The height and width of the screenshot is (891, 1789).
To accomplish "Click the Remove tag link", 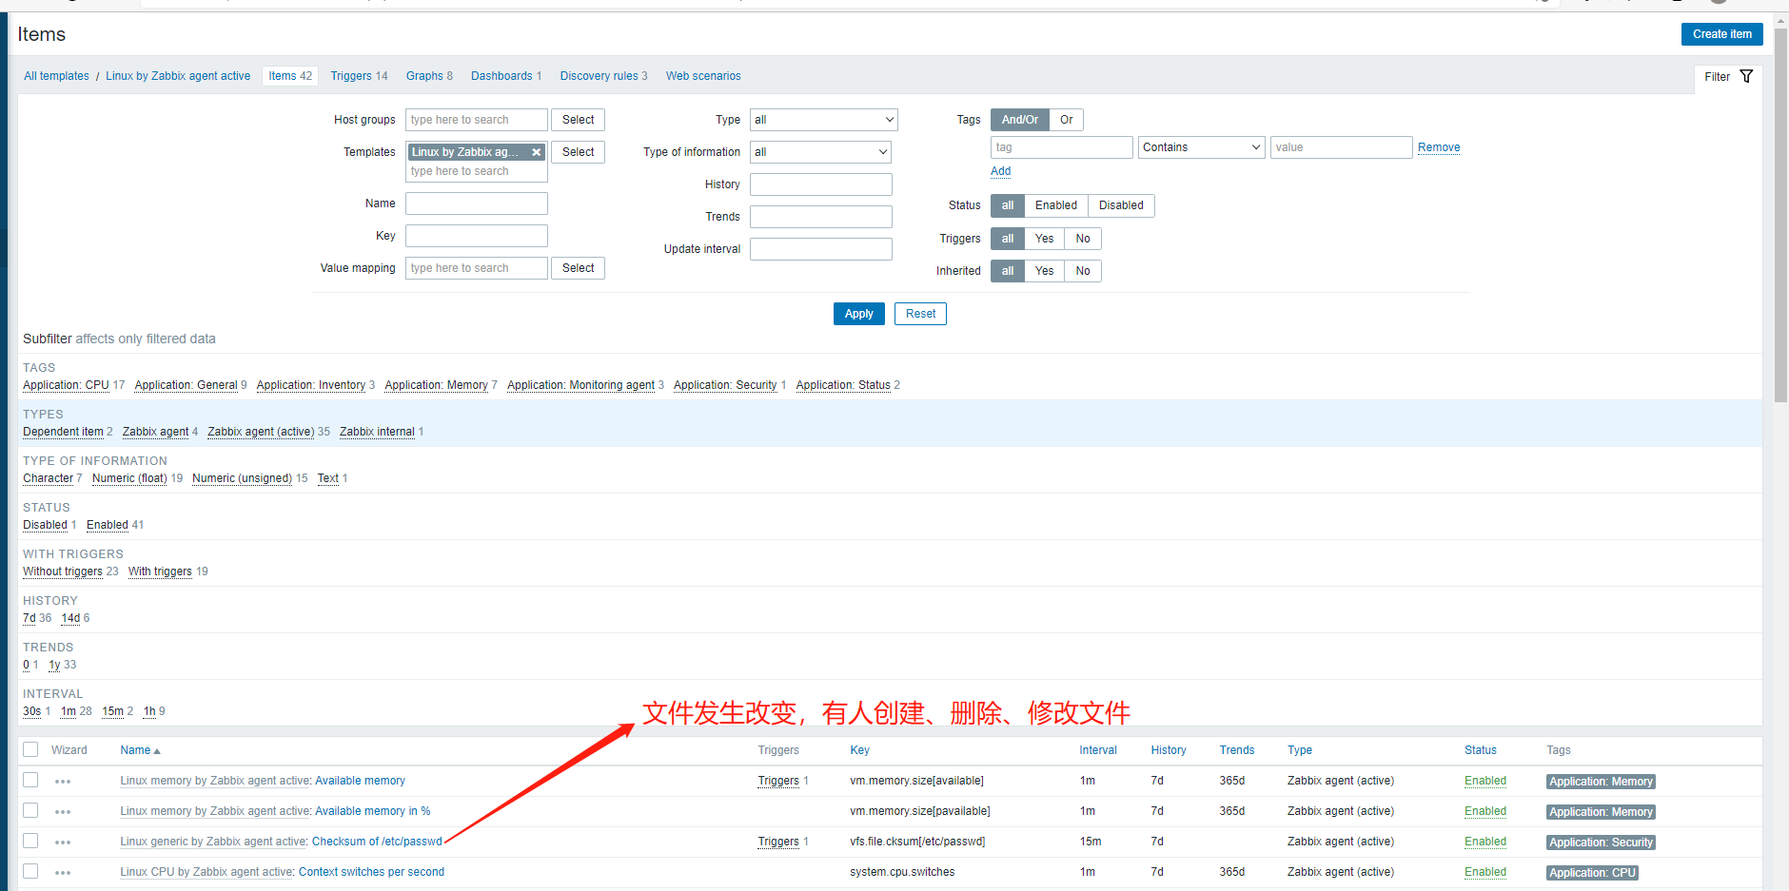I will coord(1438,147).
